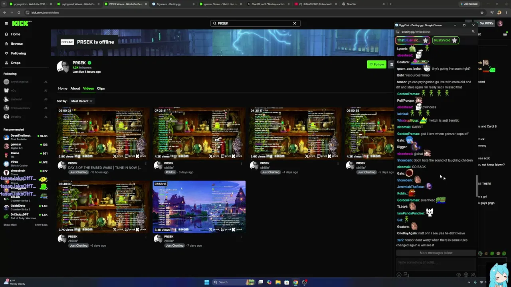Open DeenTheGreat recommended channel
The image size is (511, 287).
pos(25,137)
